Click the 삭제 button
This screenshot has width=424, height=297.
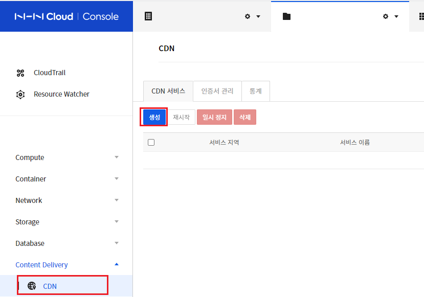tap(244, 117)
